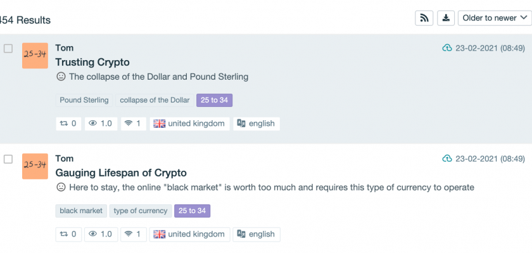Click the 'Pound Sterling' tag
Screen dimensions: 532x253
[x=84, y=100]
